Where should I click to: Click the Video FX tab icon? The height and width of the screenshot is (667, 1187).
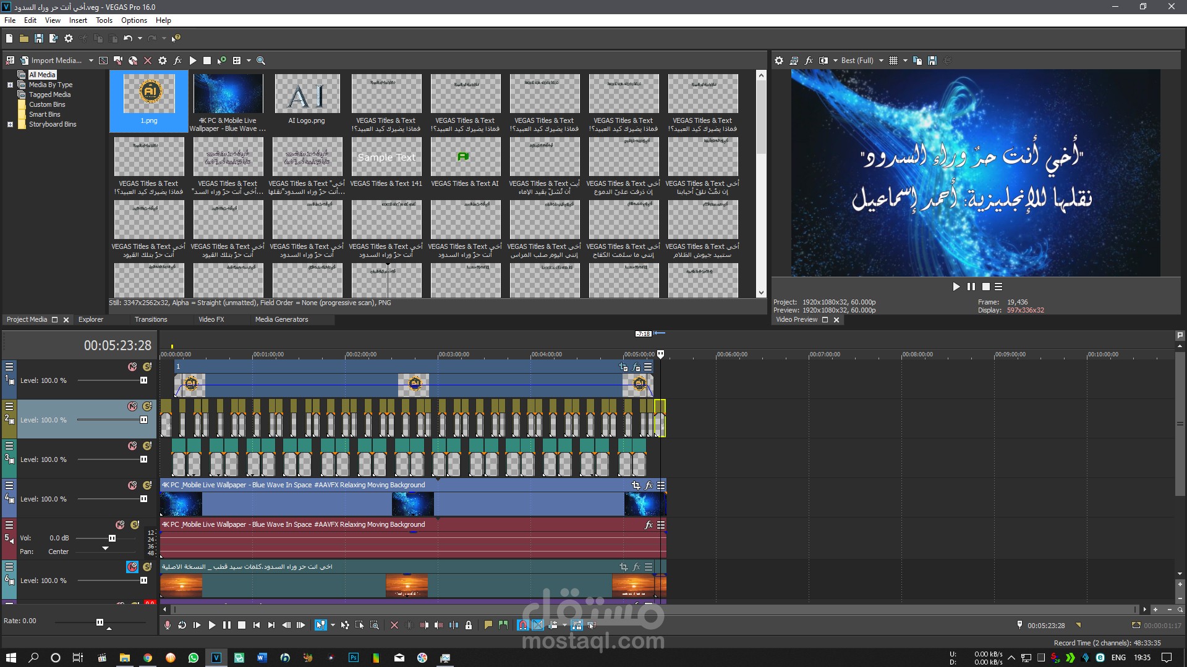point(210,319)
